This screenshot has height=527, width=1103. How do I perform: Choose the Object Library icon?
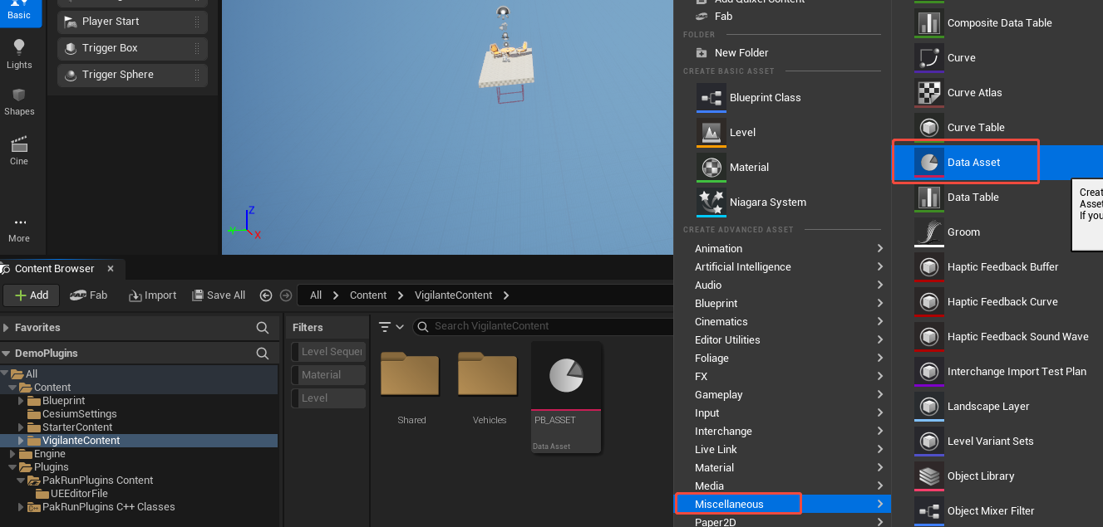tap(928, 476)
